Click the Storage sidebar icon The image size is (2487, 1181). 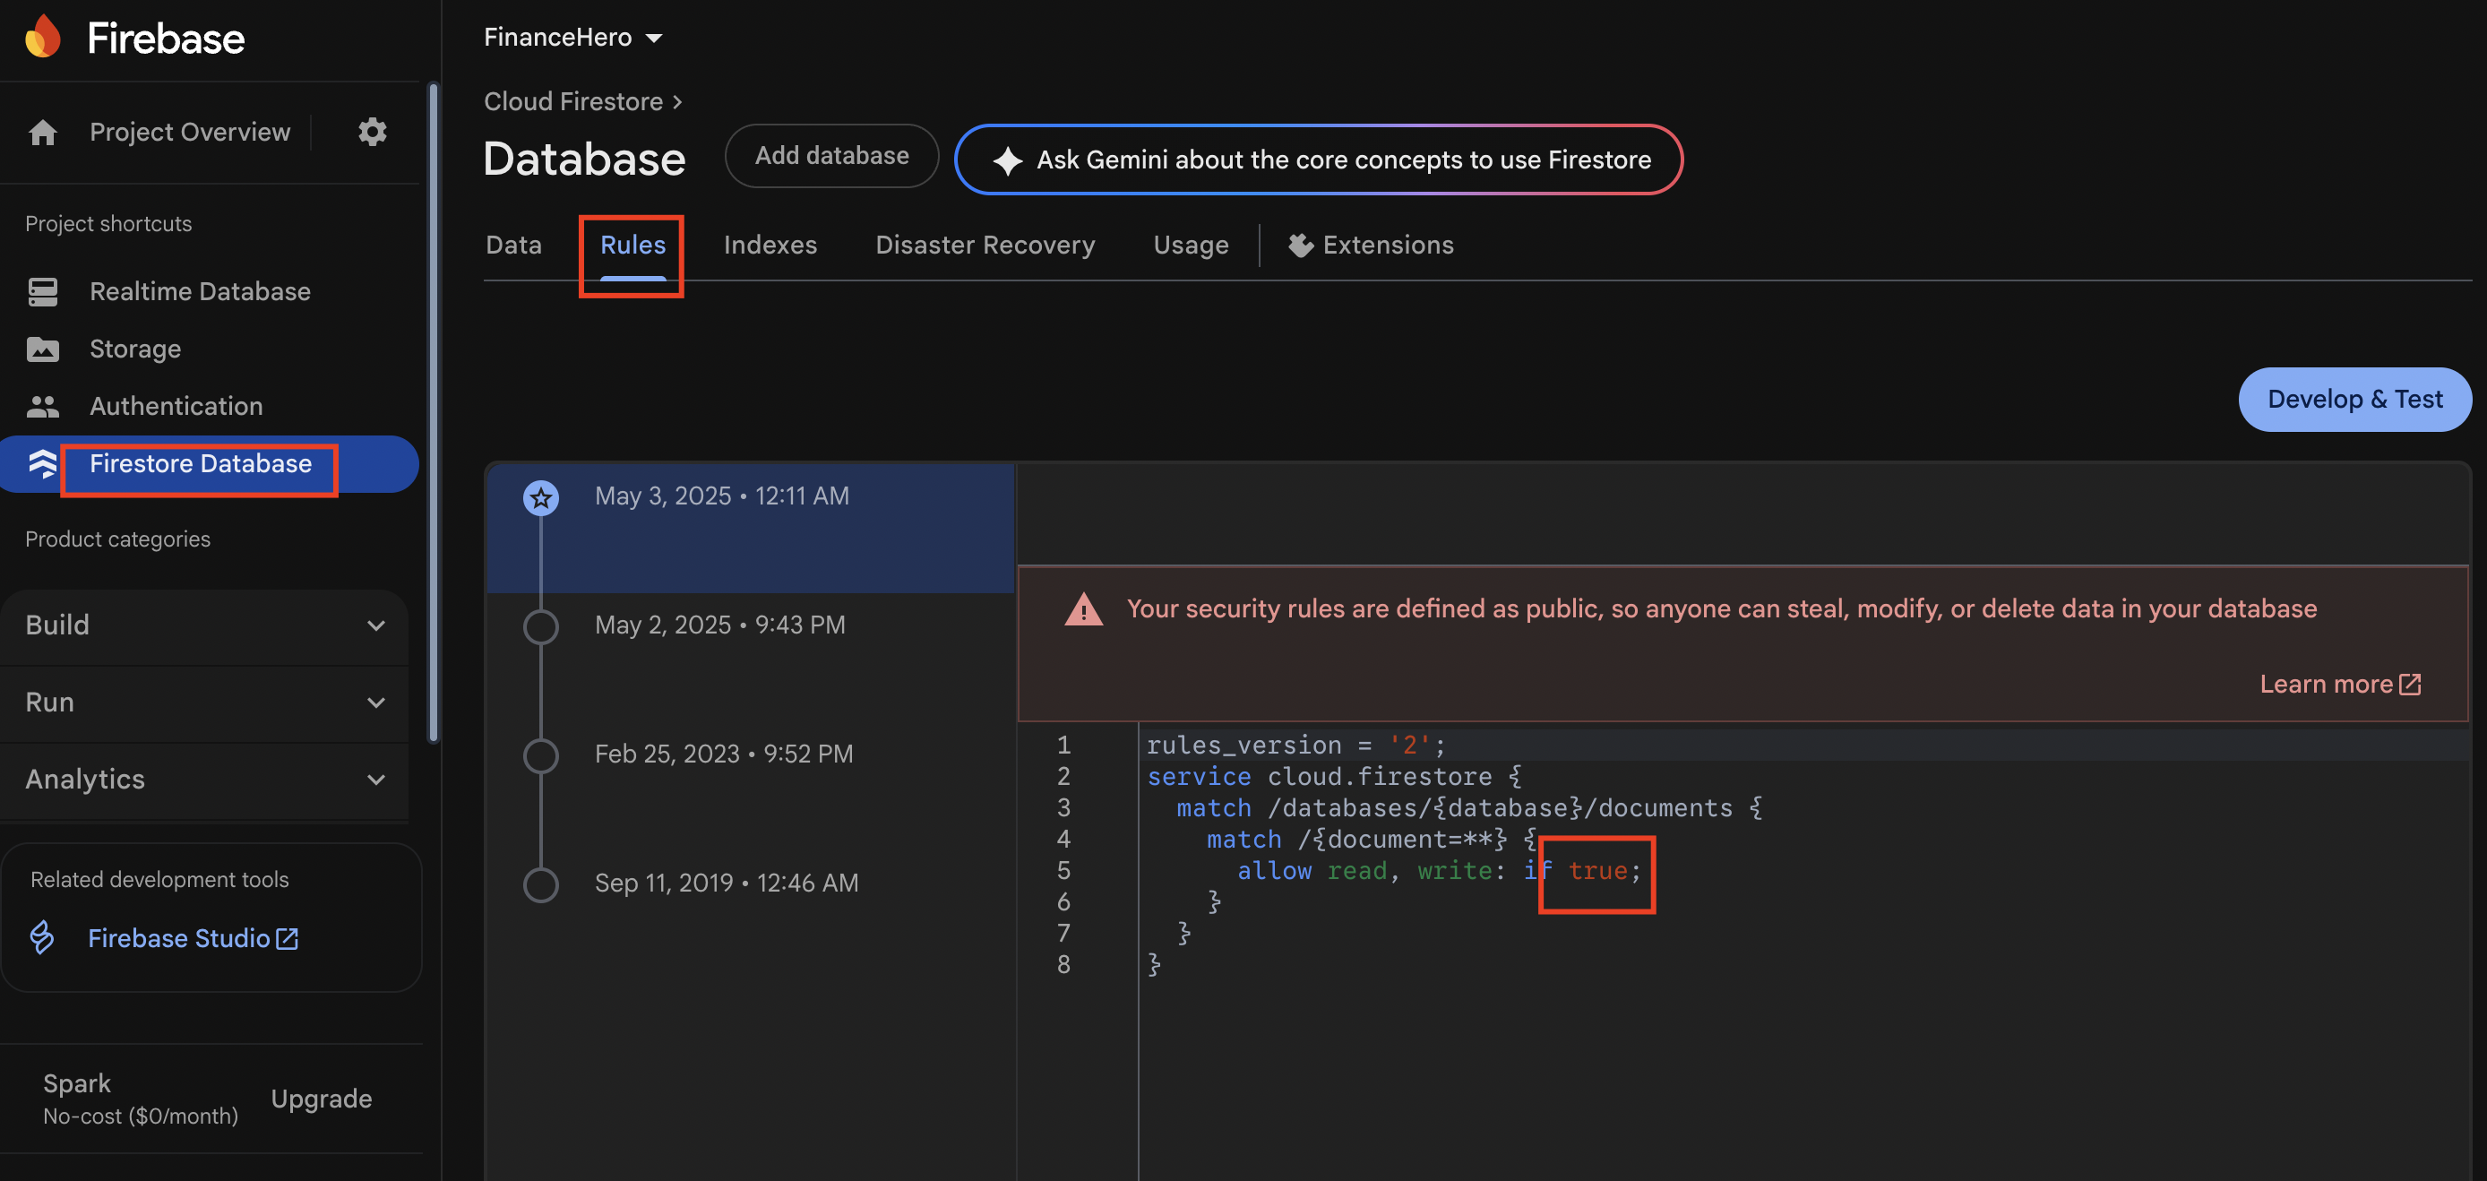(42, 349)
